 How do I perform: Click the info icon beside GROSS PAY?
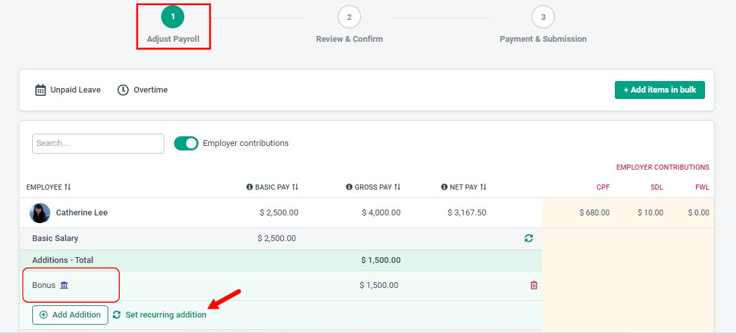tap(349, 187)
